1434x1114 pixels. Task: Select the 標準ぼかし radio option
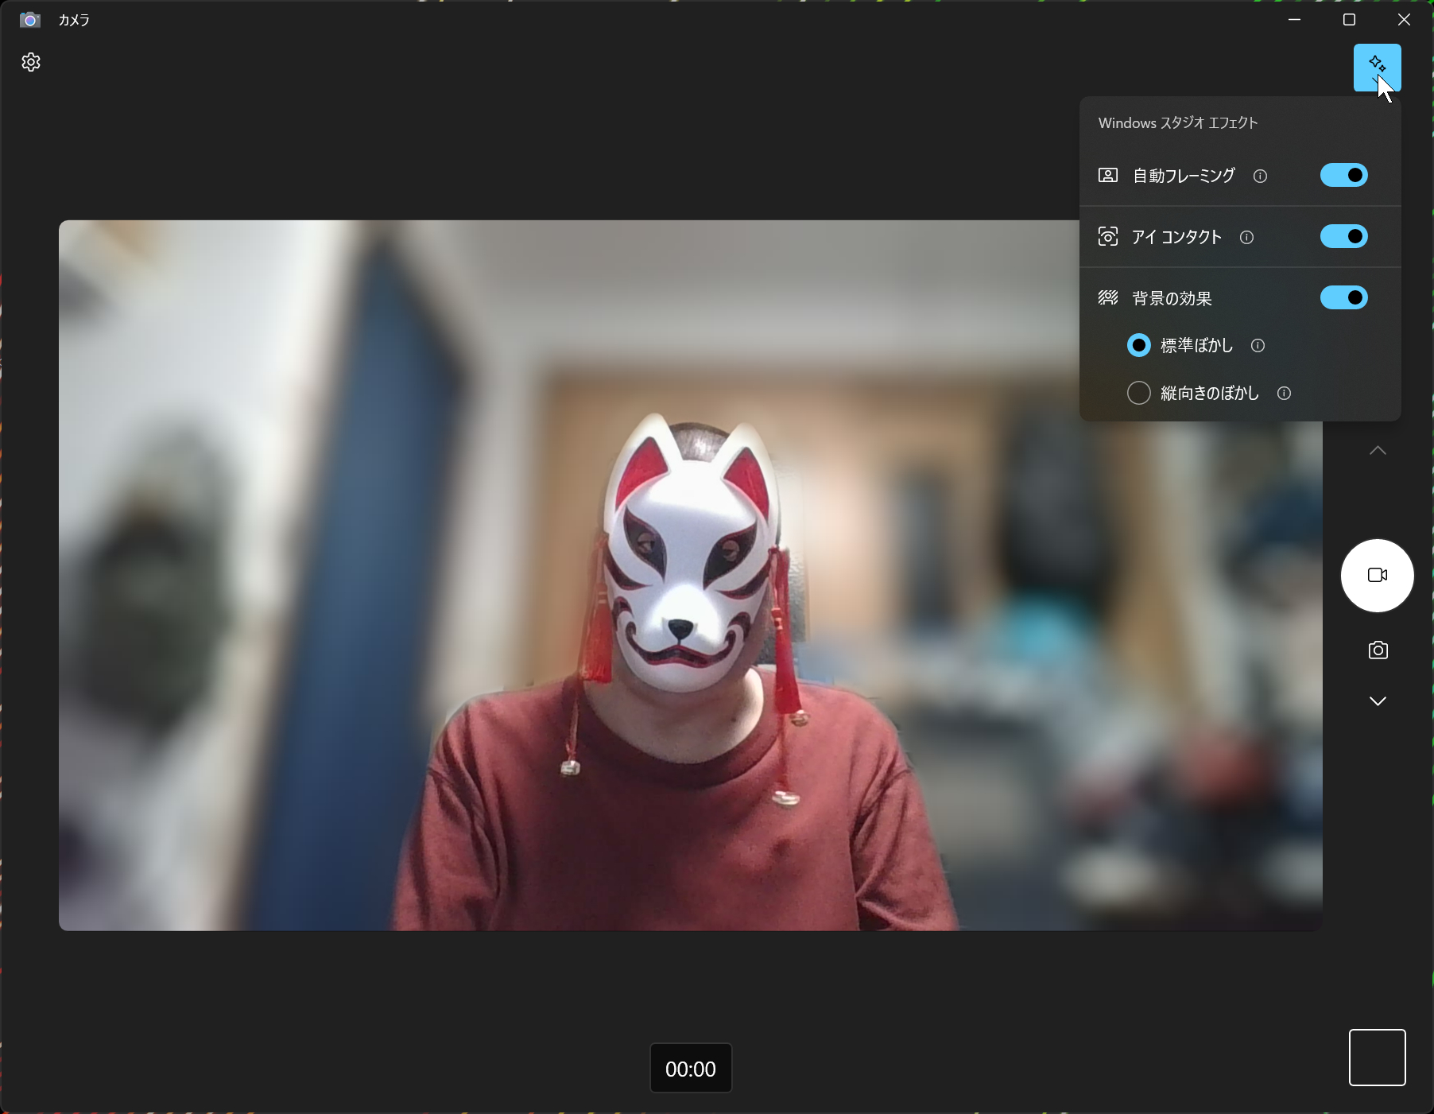pos(1138,345)
